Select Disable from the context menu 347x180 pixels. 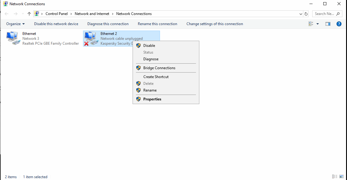[149, 46]
